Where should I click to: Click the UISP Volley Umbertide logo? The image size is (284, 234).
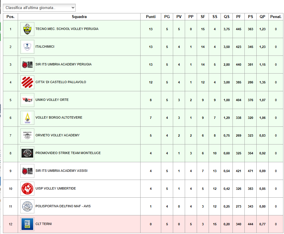click(x=27, y=189)
